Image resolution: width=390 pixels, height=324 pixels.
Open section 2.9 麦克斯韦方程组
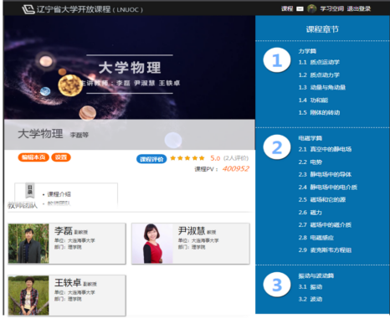[325, 250]
